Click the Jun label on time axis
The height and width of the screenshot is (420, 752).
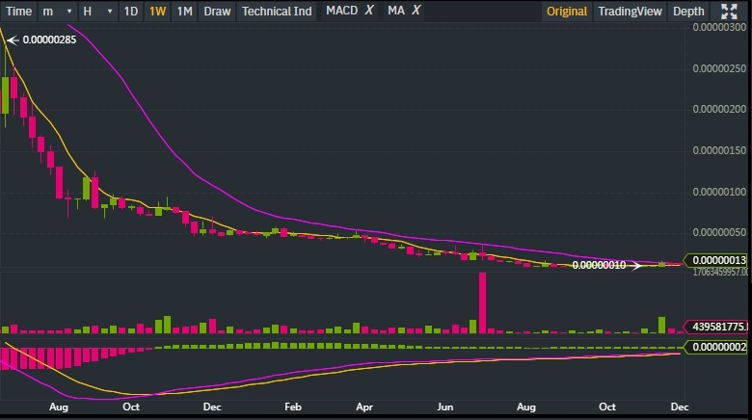[x=445, y=407]
